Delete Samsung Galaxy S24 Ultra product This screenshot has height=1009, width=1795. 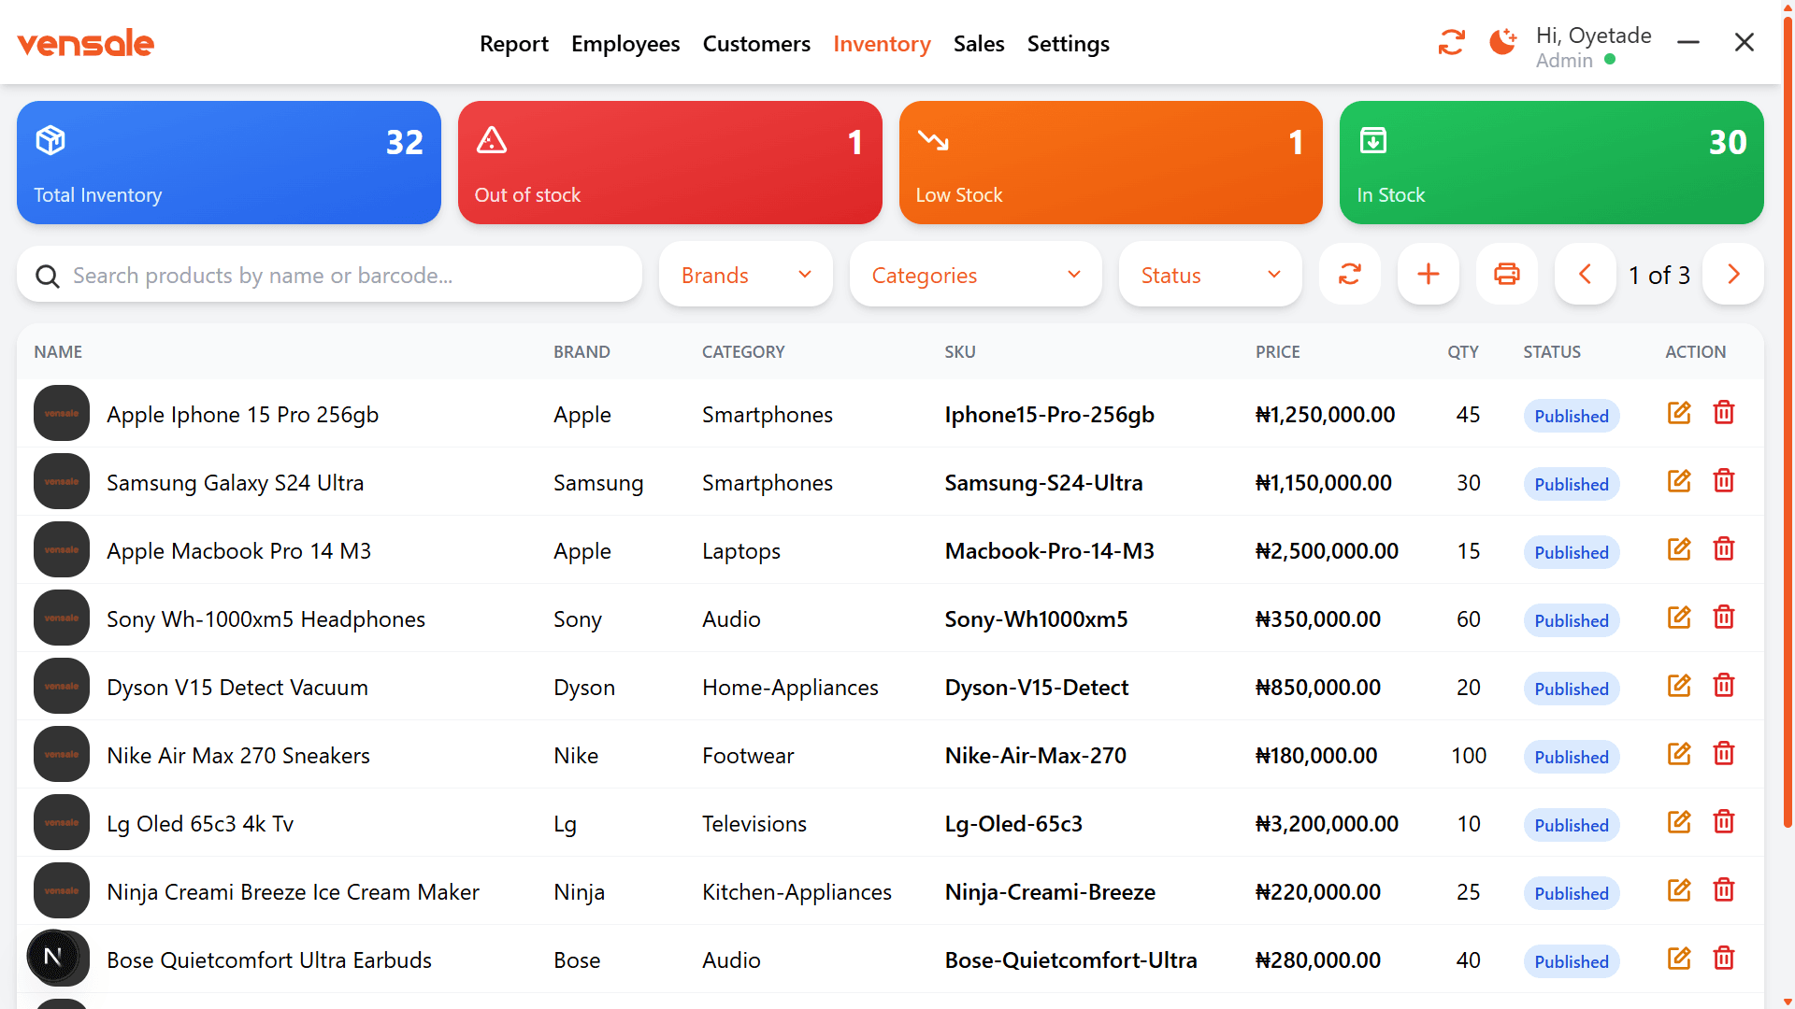pyautogui.click(x=1724, y=481)
